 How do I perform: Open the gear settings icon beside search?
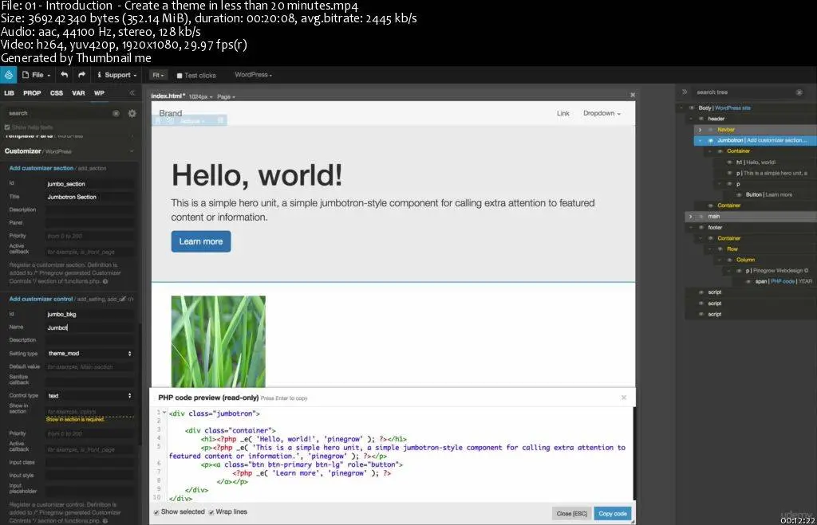pyautogui.click(x=132, y=113)
